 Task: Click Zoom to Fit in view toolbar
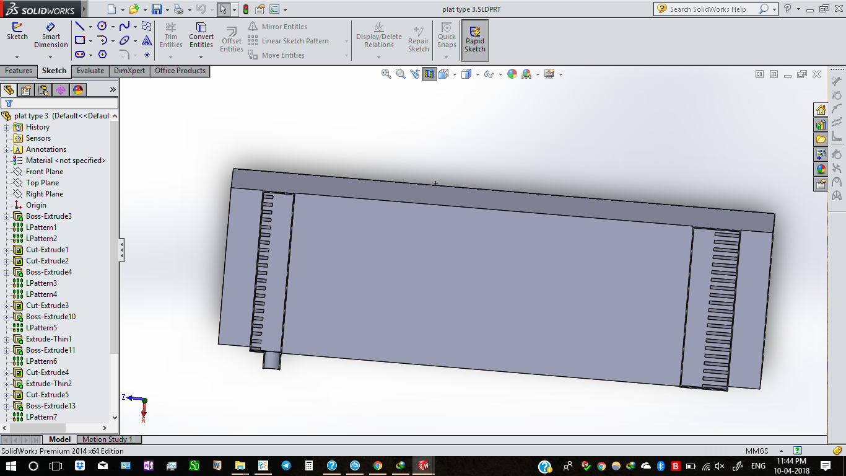click(386, 74)
